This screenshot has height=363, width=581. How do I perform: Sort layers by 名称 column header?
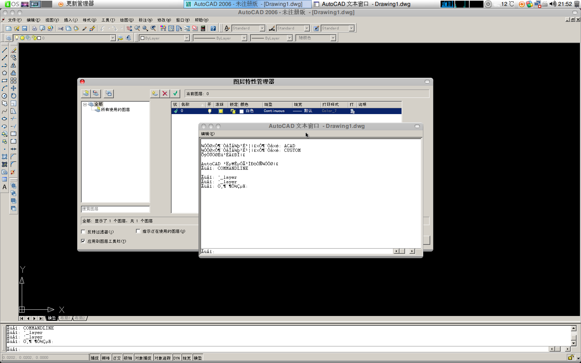click(x=192, y=104)
